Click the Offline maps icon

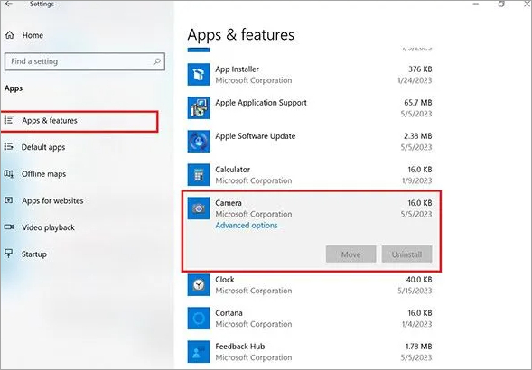[8, 173]
